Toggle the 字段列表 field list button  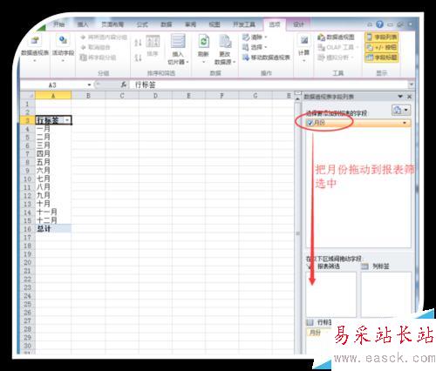(x=382, y=37)
